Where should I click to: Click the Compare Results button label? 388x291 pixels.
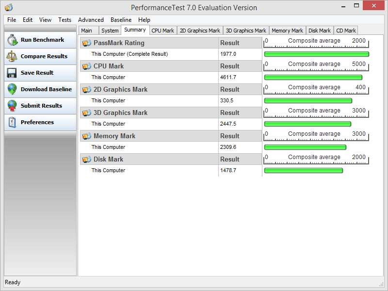click(44, 56)
